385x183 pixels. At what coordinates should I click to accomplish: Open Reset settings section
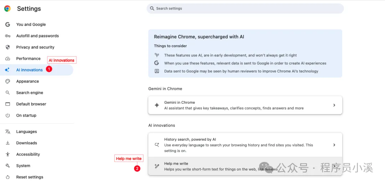coord(30,177)
